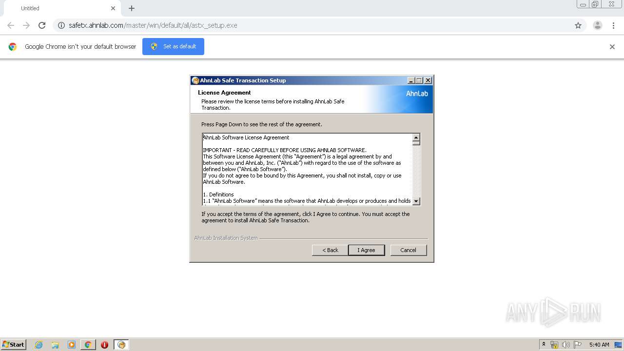Open Windows Media Player from taskbar

click(72, 345)
